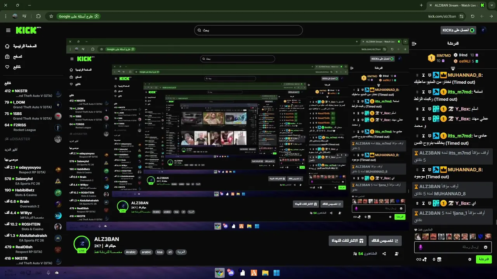Open site settings icon beside kick.com URL
Screen dimensions: 497x279
(x=461, y=16)
